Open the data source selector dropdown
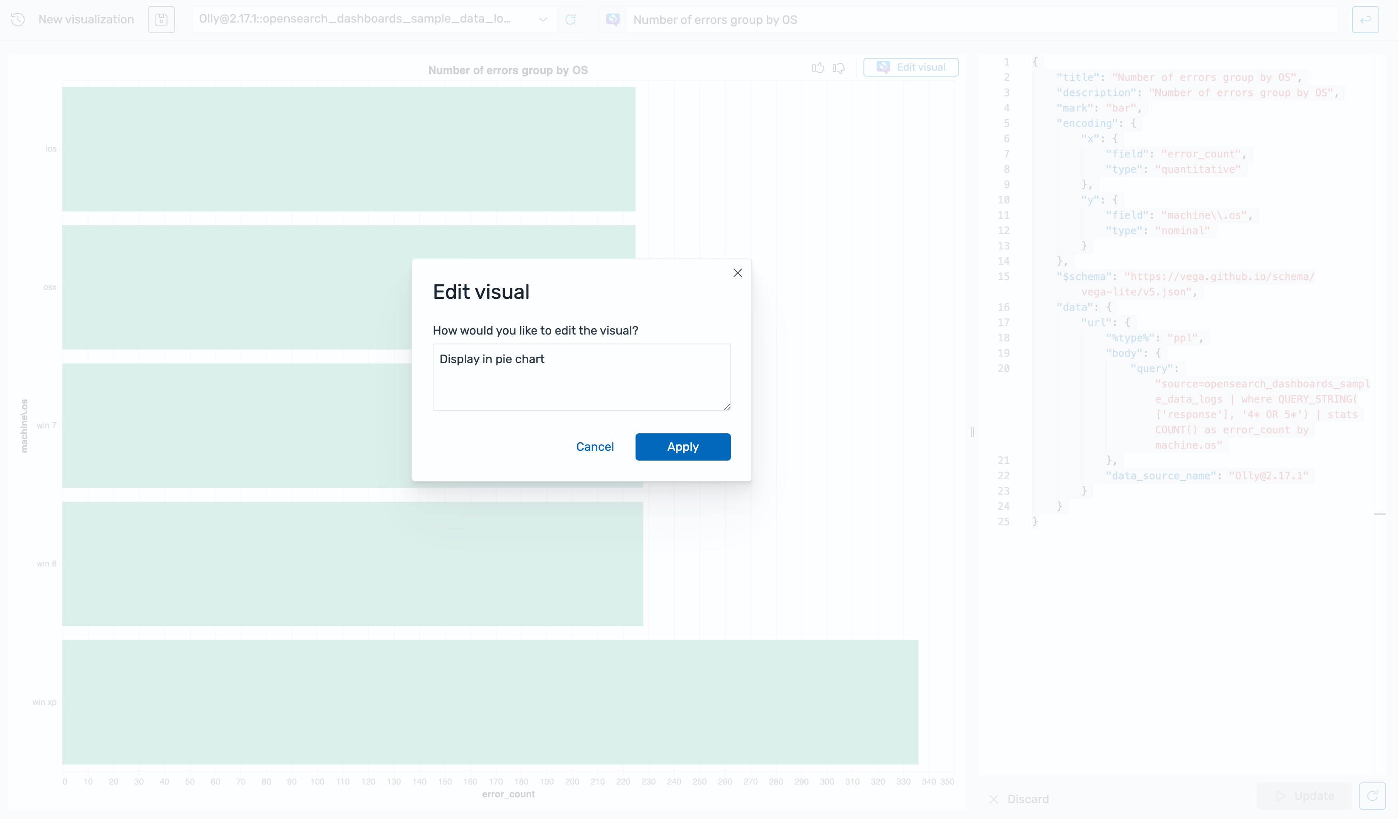Screen dimensions: 1398x819 pos(543,20)
